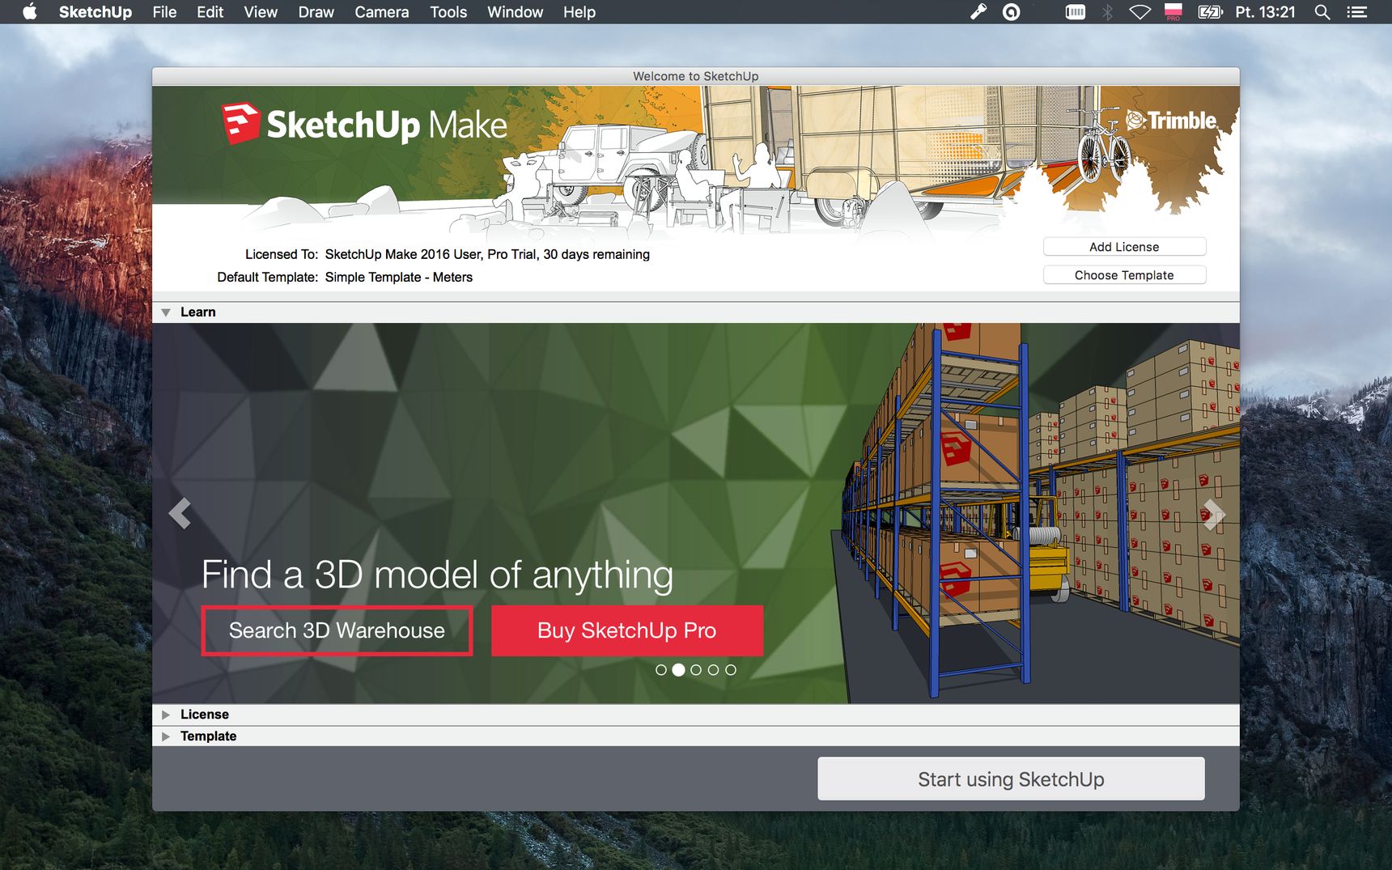Click the Wi-Fi status icon
Screen dimensions: 1392x870
(1139, 12)
